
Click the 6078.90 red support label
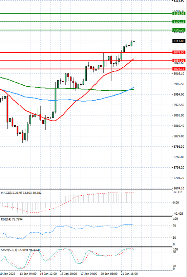pyautogui.click(x=179, y=52)
